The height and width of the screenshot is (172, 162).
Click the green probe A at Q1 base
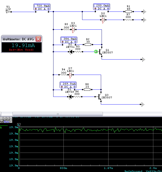96,52
